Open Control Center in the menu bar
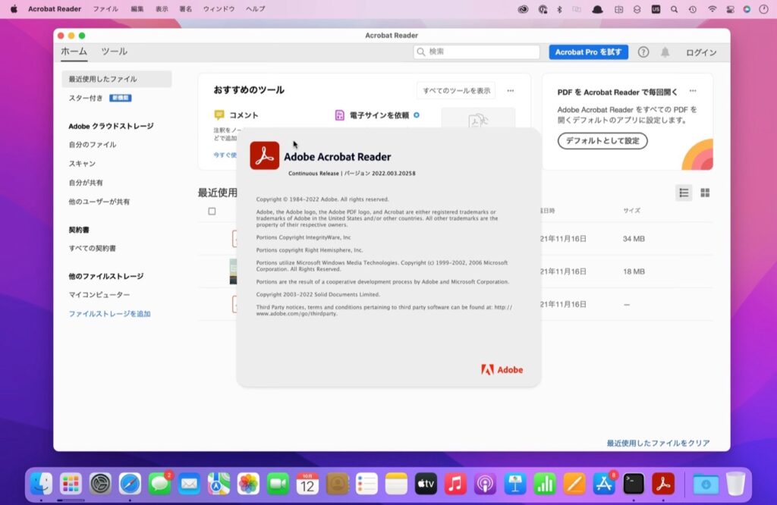 [x=730, y=10]
